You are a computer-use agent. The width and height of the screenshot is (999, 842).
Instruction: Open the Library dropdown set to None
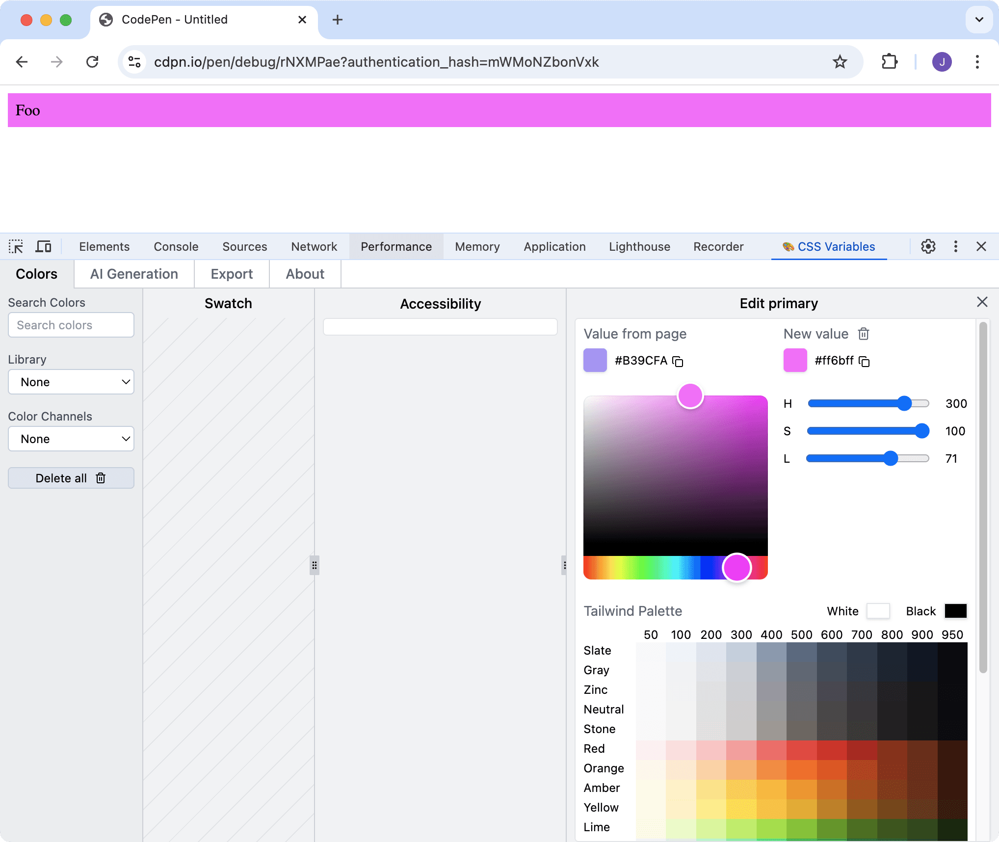(71, 382)
